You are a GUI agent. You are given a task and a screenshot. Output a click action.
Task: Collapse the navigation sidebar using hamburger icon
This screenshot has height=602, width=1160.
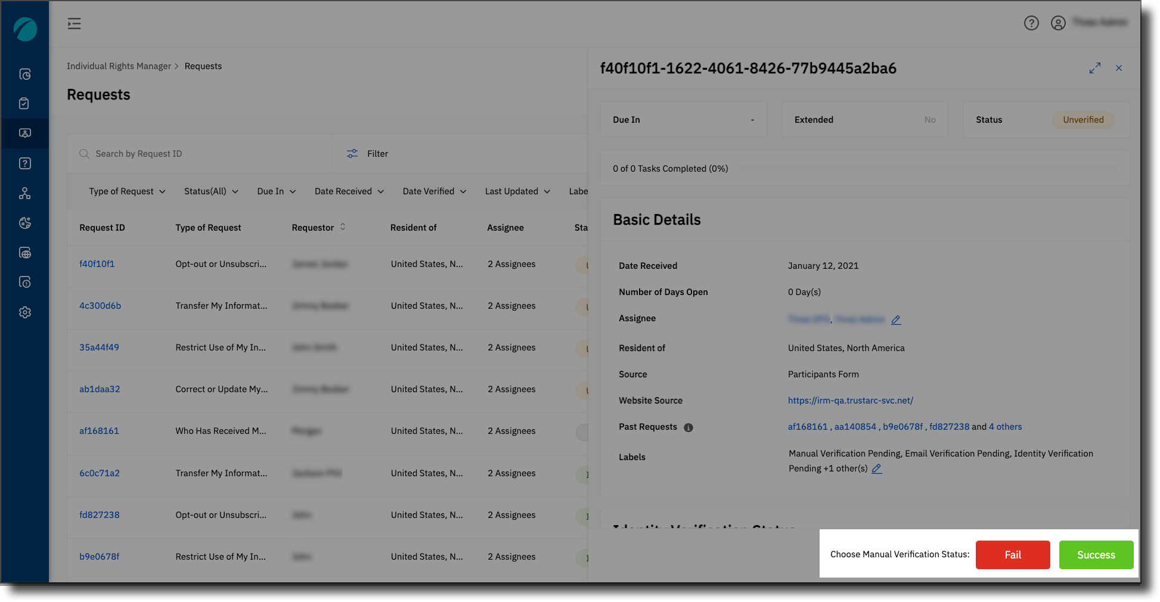74,23
